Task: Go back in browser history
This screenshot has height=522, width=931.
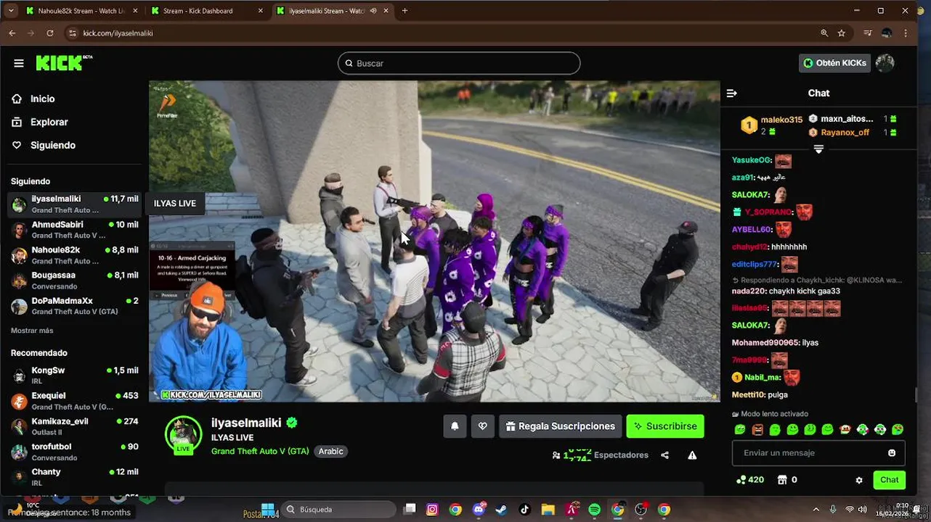Action: click(12, 33)
